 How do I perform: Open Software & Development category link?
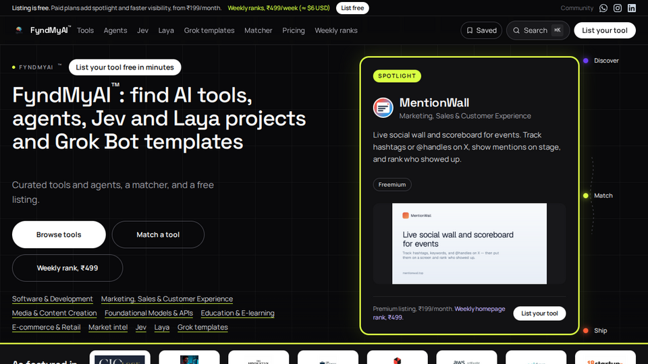(x=53, y=299)
